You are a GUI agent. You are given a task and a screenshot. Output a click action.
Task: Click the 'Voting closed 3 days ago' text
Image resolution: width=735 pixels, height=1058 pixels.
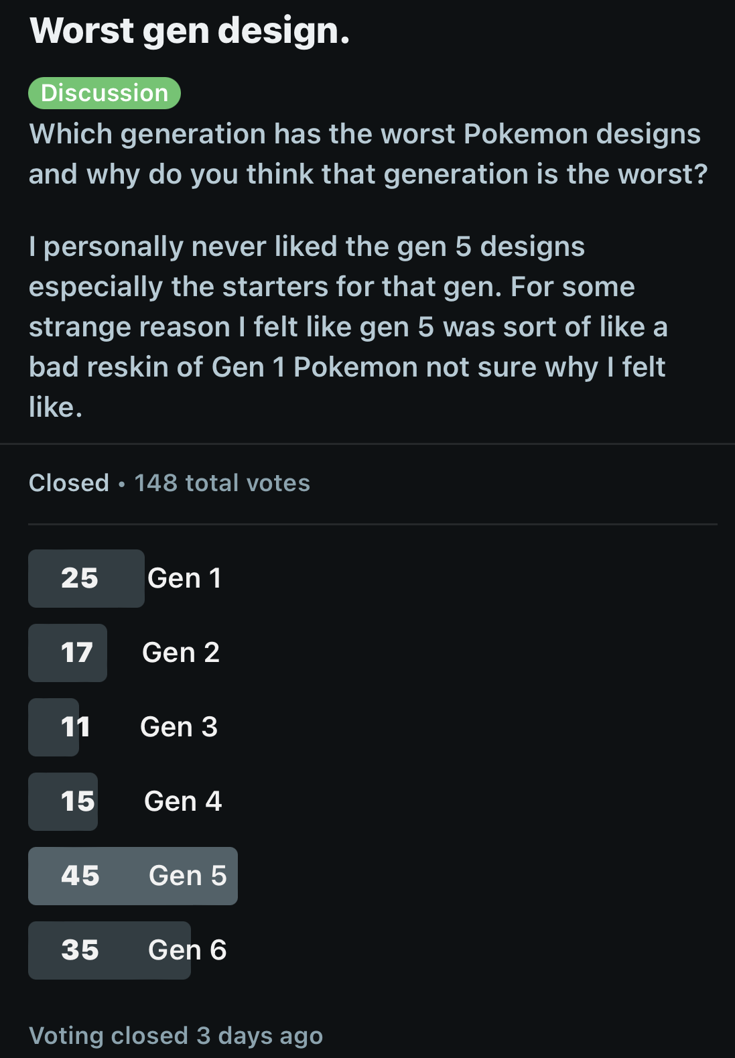tap(176, 1036)
